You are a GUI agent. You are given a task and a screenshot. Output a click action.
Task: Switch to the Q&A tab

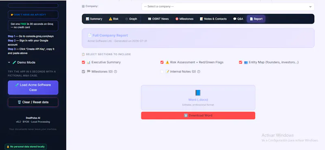(x=238, y=19)
